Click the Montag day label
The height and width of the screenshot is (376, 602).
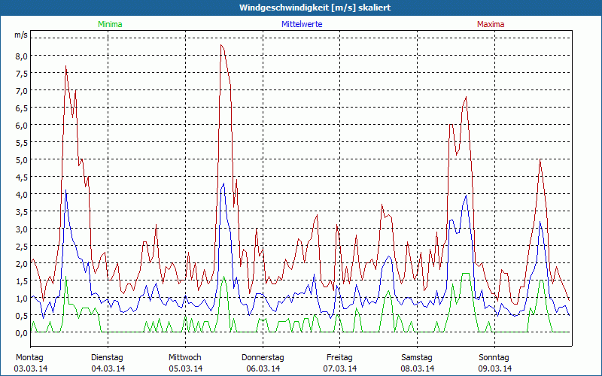click(x=29, y=357)
